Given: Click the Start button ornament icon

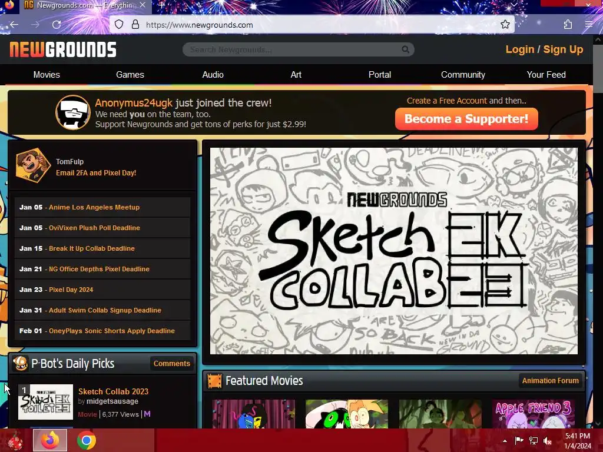Looking at the screenshot, I should pos(15,440).
